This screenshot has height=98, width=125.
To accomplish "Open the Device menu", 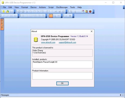I will tap(33, 7).
